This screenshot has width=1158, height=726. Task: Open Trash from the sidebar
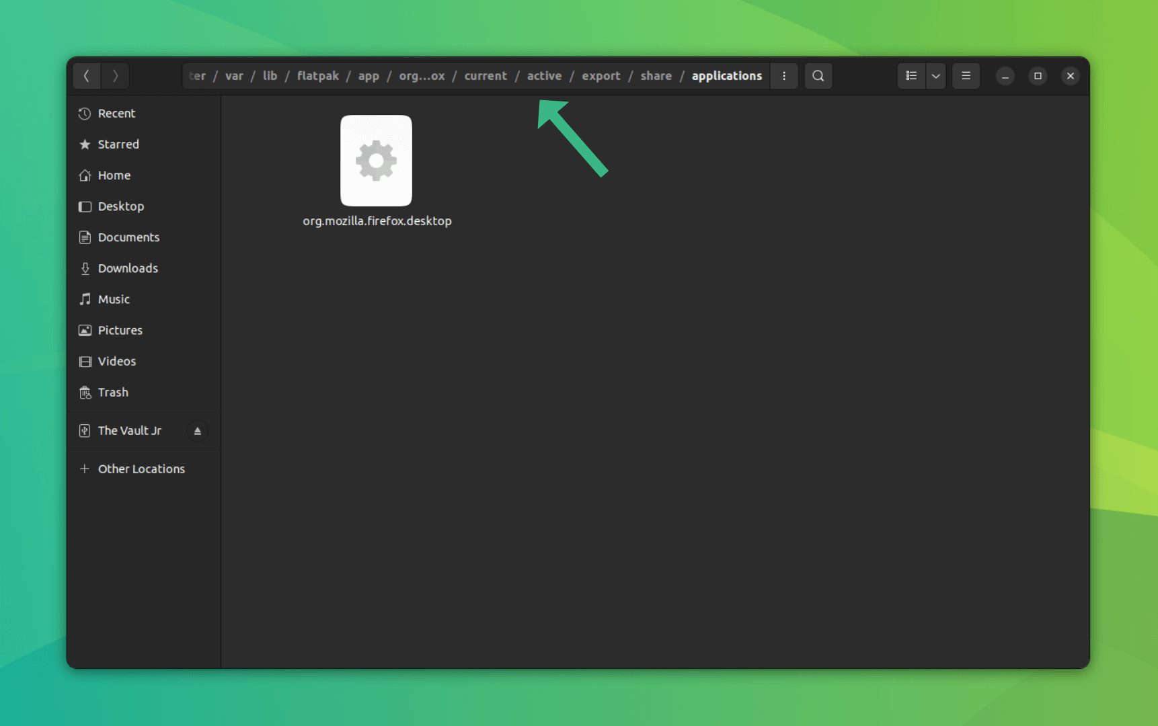[x=113, y=392]
